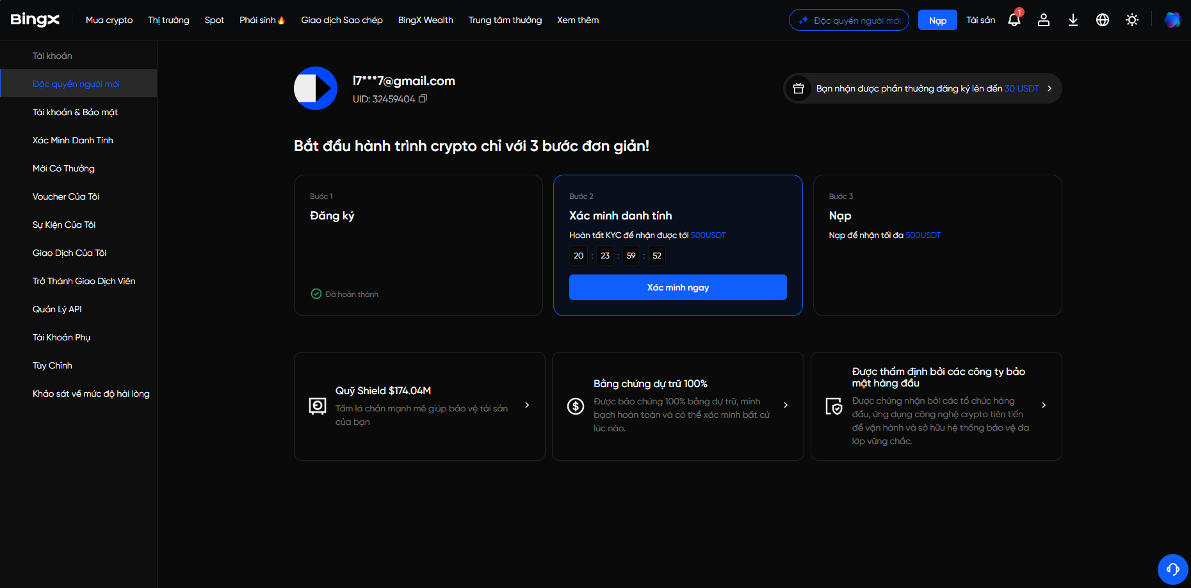Open Tài Khoản Phụ sidebar item
This screenshot has width=1191, height=588.
click(78, 337)
